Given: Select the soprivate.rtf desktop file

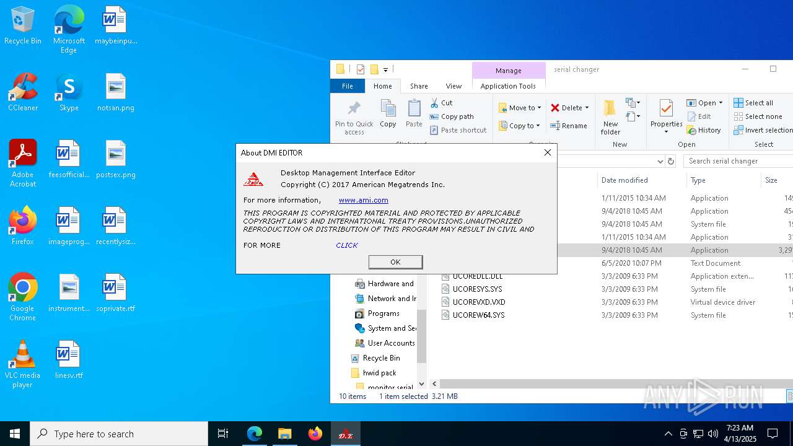Looking at the screenshot, I should point(116,294).
